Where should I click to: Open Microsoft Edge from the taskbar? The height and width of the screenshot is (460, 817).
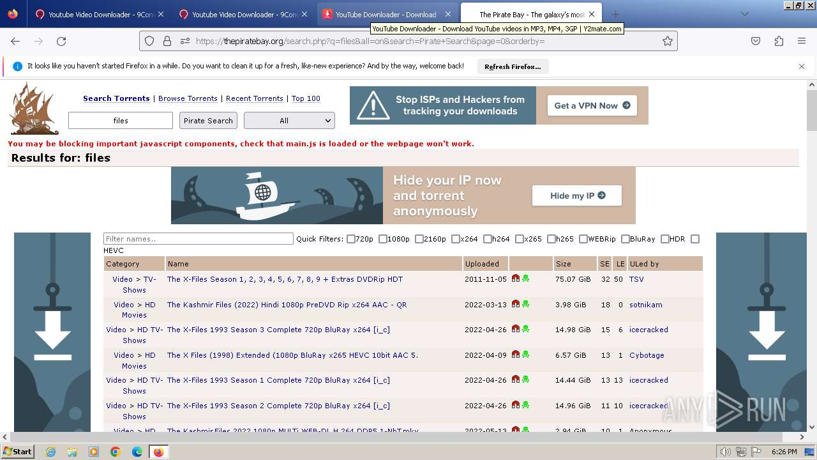[x=137, y=452]
